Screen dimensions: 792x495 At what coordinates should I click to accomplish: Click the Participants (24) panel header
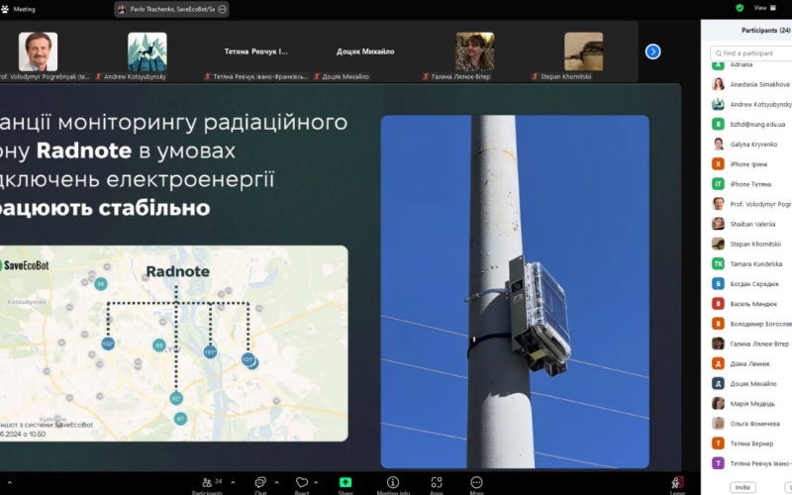tap(765, 31)
